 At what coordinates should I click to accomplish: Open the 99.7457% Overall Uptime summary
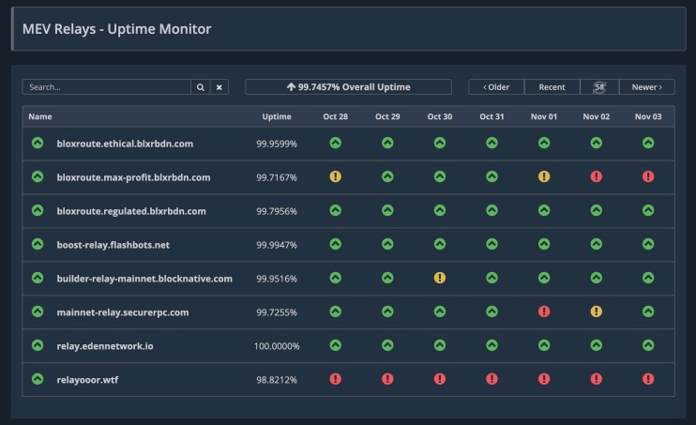348,87
